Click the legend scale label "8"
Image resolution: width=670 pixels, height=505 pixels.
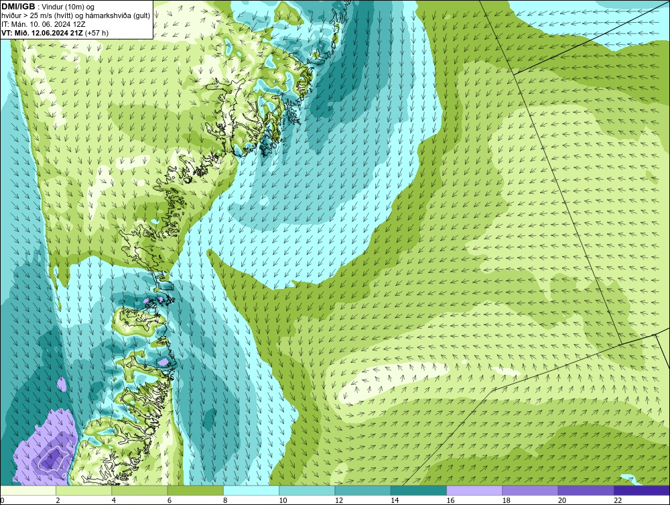pos(225,500)
